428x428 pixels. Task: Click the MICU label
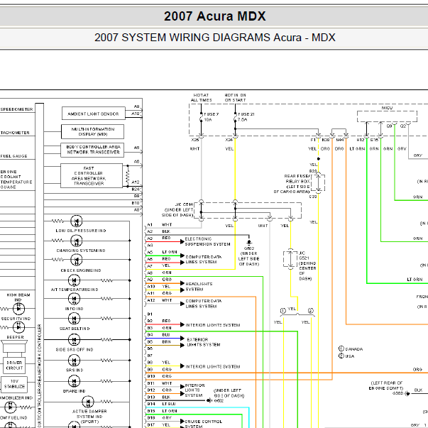[x=387, y=108]
